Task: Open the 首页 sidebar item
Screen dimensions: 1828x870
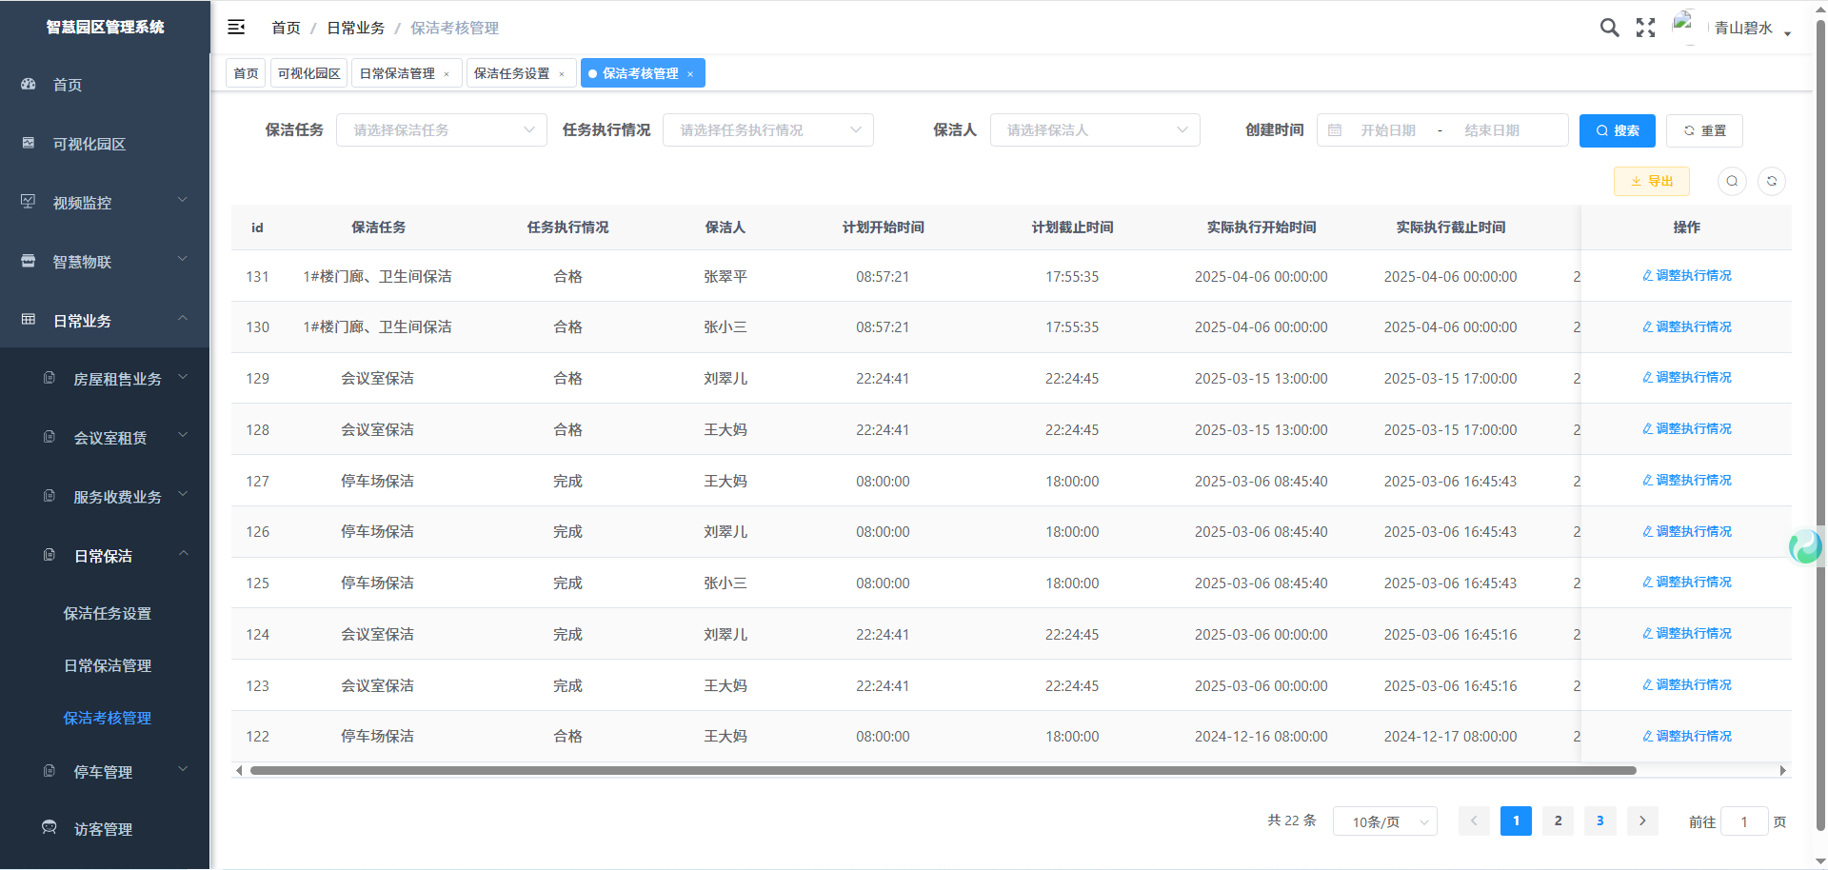Action: coord(67,85)
